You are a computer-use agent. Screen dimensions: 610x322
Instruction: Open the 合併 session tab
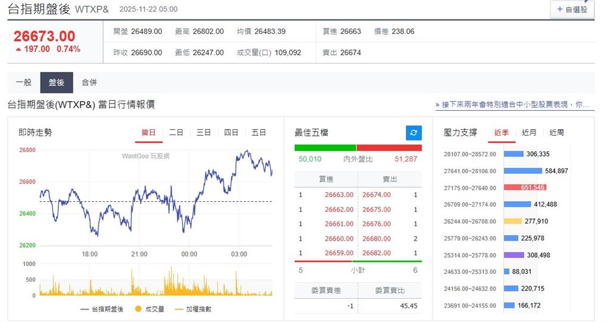(89, 83)
